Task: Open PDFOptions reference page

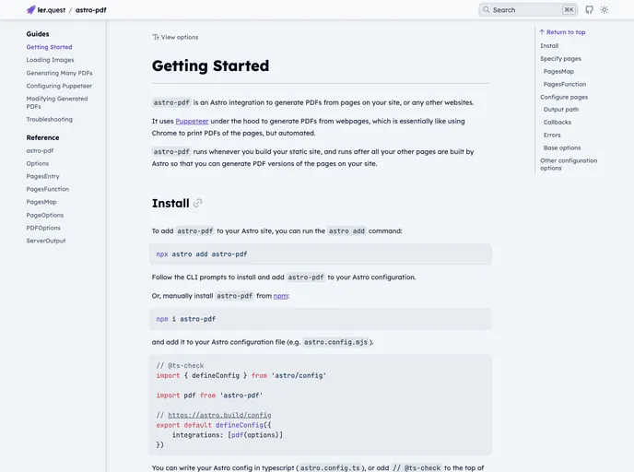Action: point(43,228)
